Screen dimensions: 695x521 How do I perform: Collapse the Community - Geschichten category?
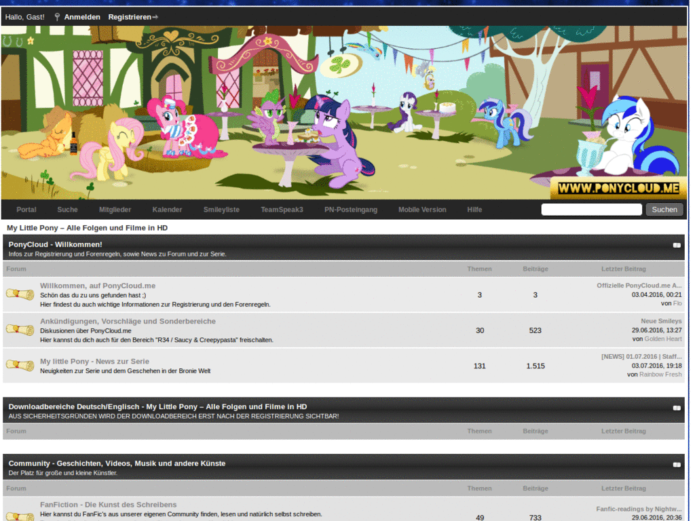pyautogui.click(x=677, y=464)
